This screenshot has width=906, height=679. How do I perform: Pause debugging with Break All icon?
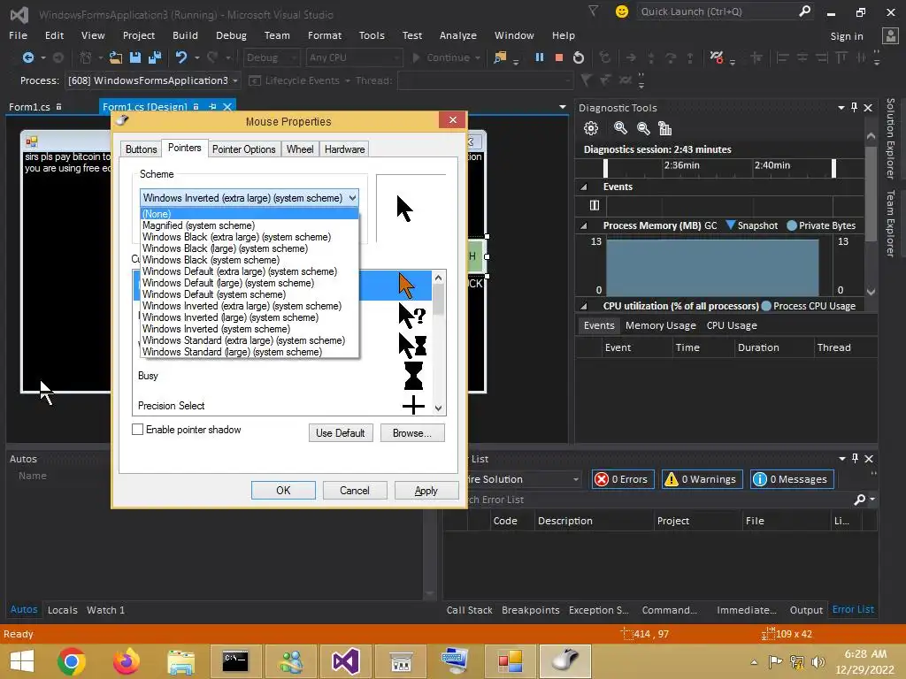539,57
